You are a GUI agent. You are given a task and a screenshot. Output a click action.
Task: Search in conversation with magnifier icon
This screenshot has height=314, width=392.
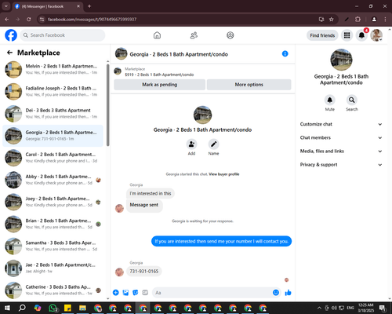(352, 100)
